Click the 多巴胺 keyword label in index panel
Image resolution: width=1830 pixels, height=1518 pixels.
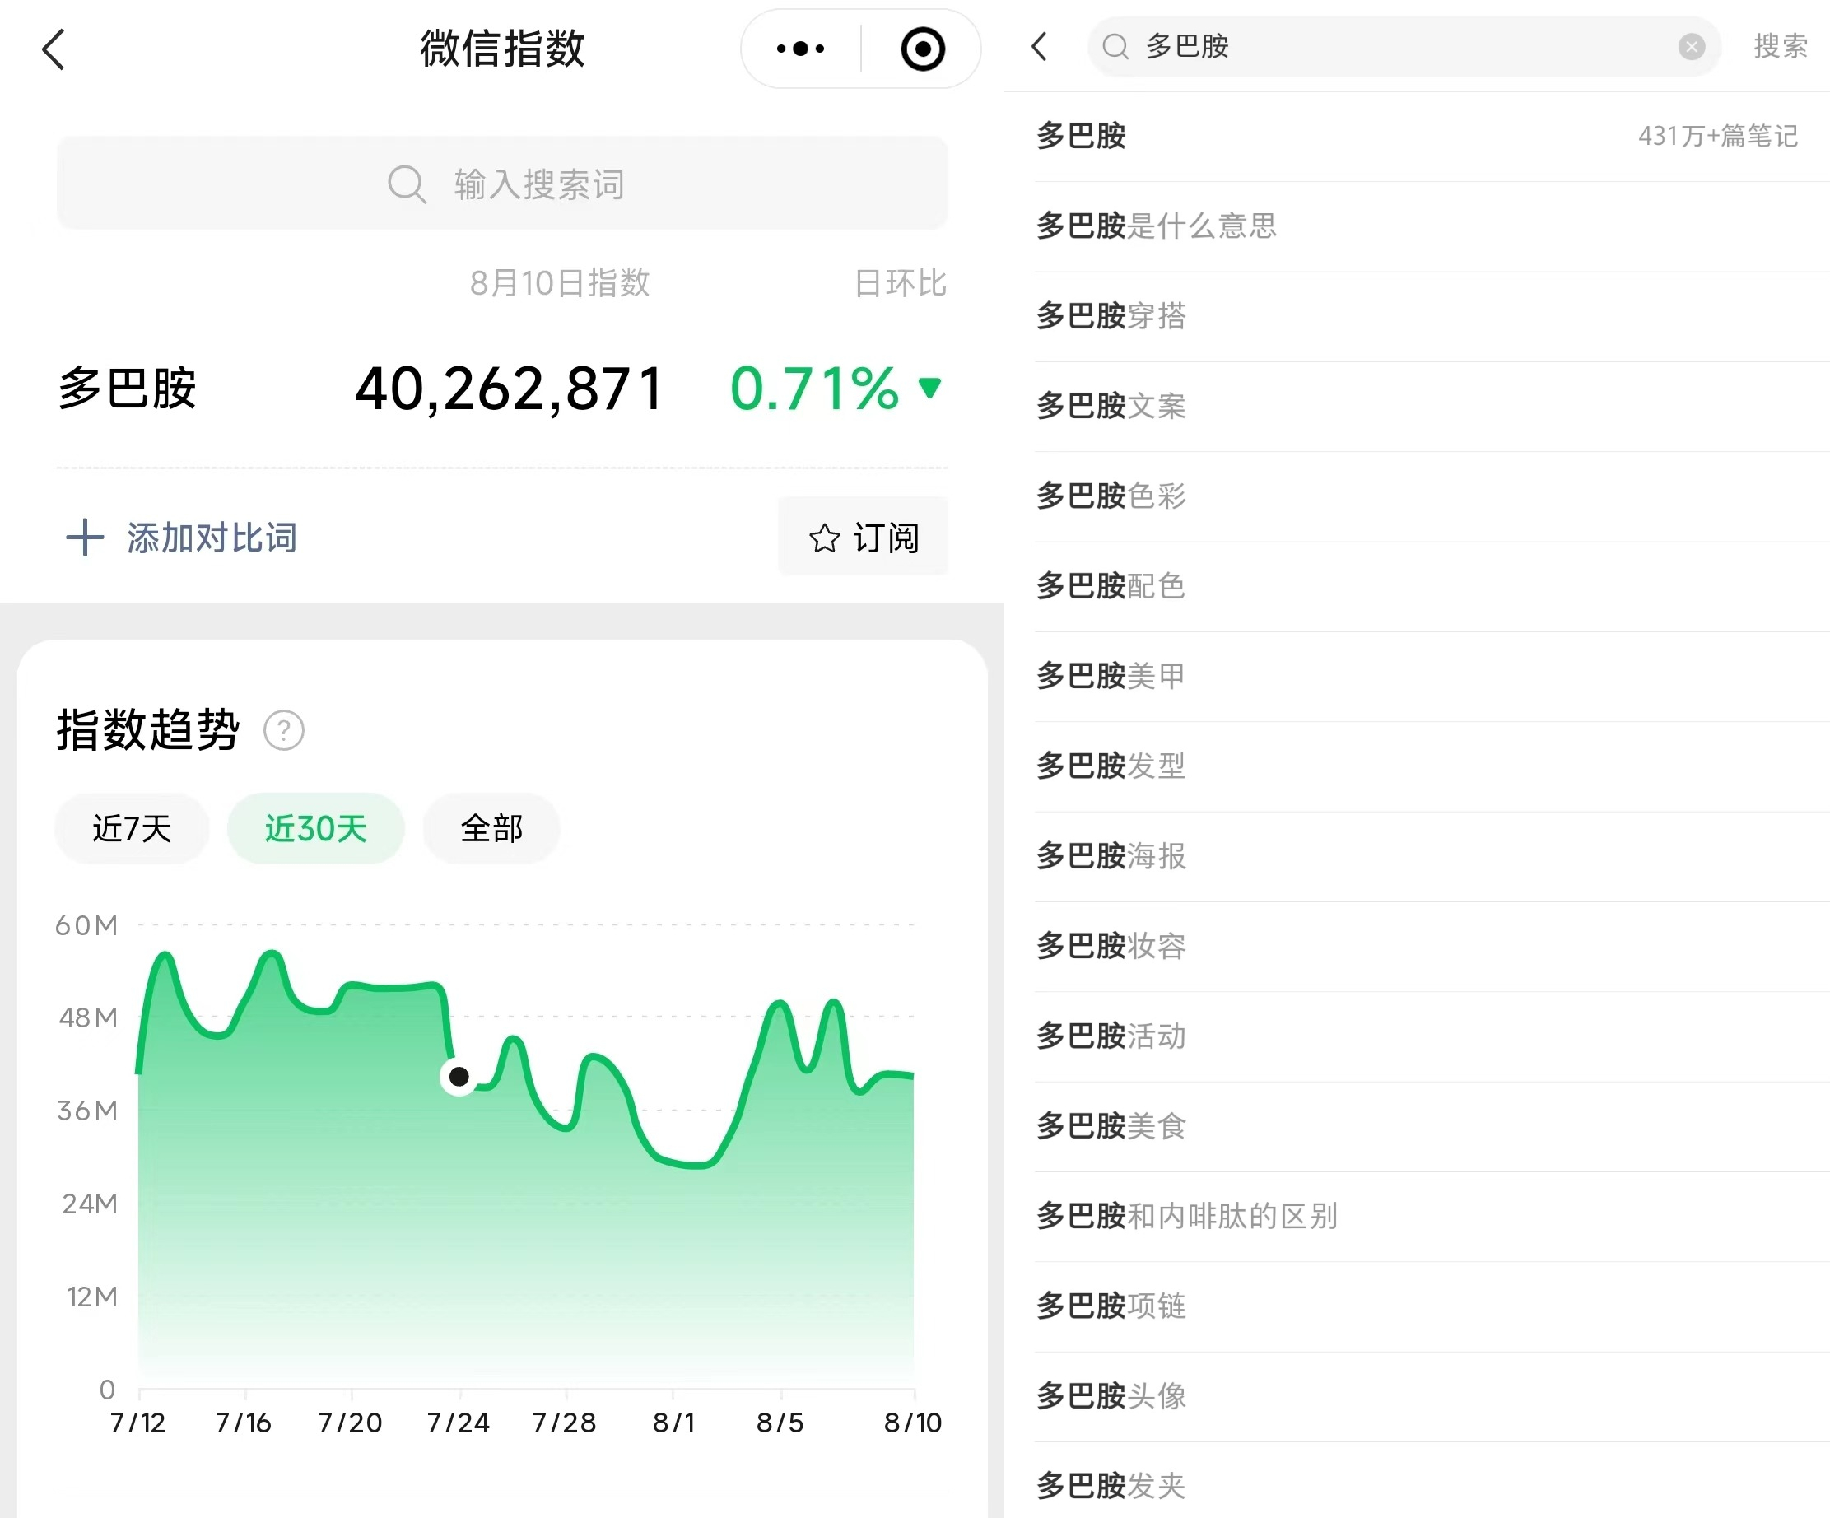coord(128,388)
